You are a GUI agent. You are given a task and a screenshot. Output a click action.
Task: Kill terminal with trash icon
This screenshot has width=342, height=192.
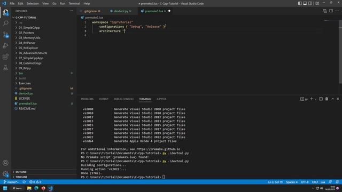(x=327, y=99)
